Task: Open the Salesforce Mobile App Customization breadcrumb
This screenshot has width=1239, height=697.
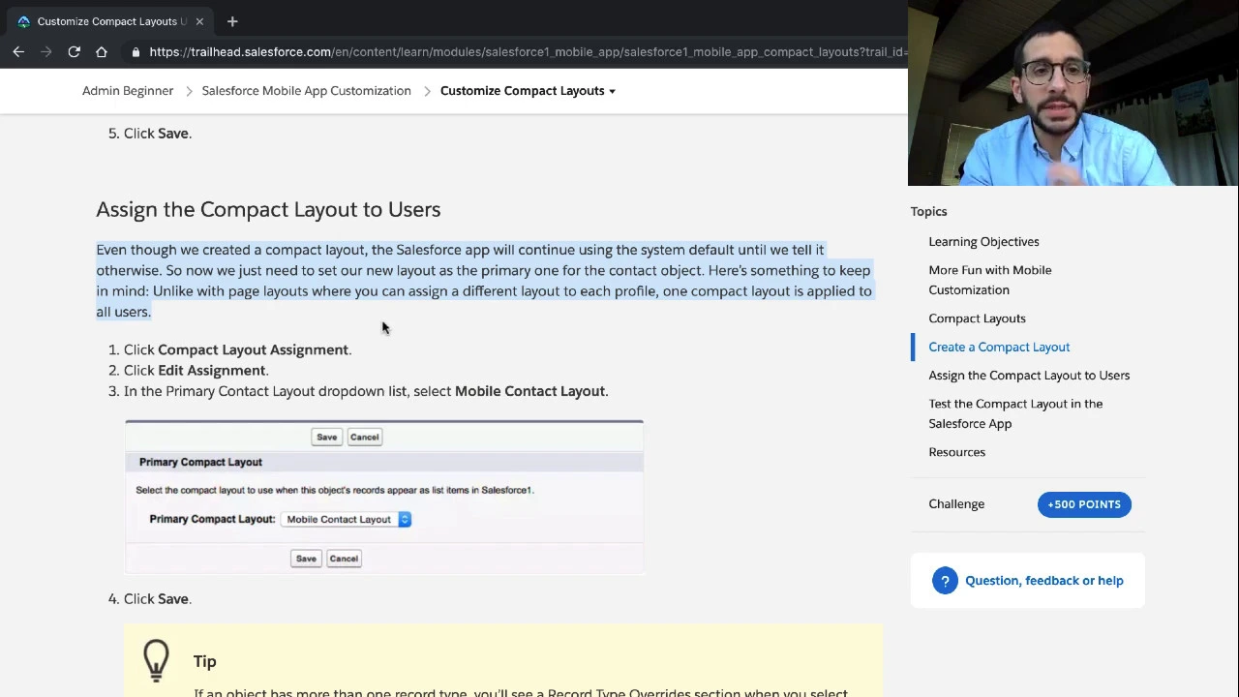Action: click(x=306, y=91)
